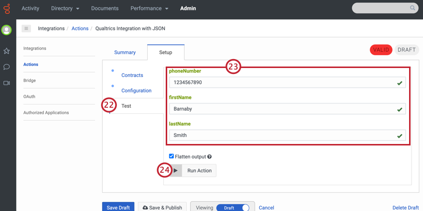Open the Configuration setup section
Image resolution: width=423 pixels, height=211 pixels.
tap(136, 90)
